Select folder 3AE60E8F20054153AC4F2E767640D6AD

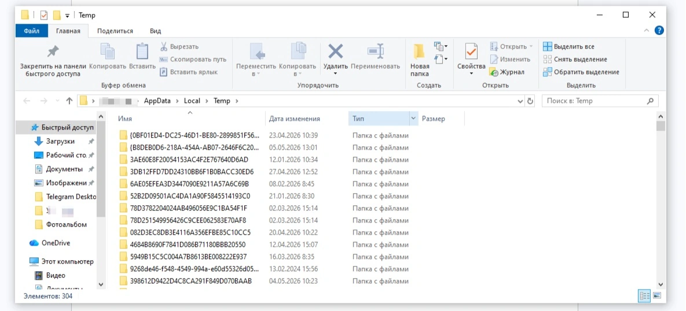189,160
